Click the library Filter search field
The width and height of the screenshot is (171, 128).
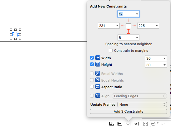click(x=160, y=124)
